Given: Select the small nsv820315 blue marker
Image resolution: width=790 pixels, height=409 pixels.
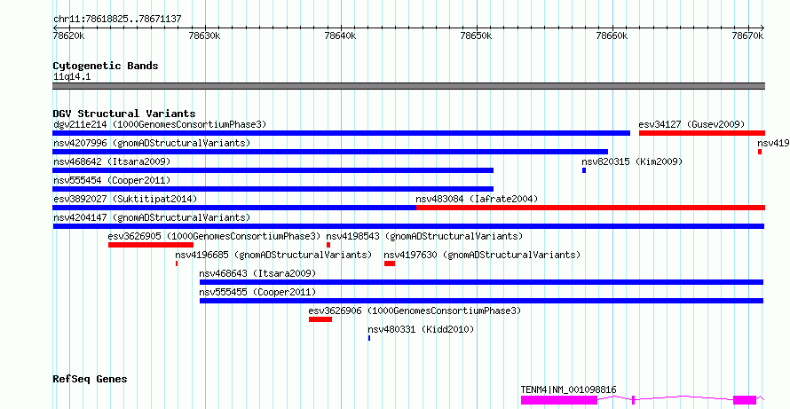Looking at the screenshot, I should [584, 170].
